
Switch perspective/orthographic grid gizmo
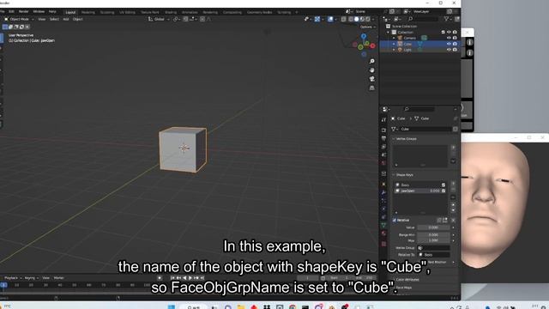[371, 88]
